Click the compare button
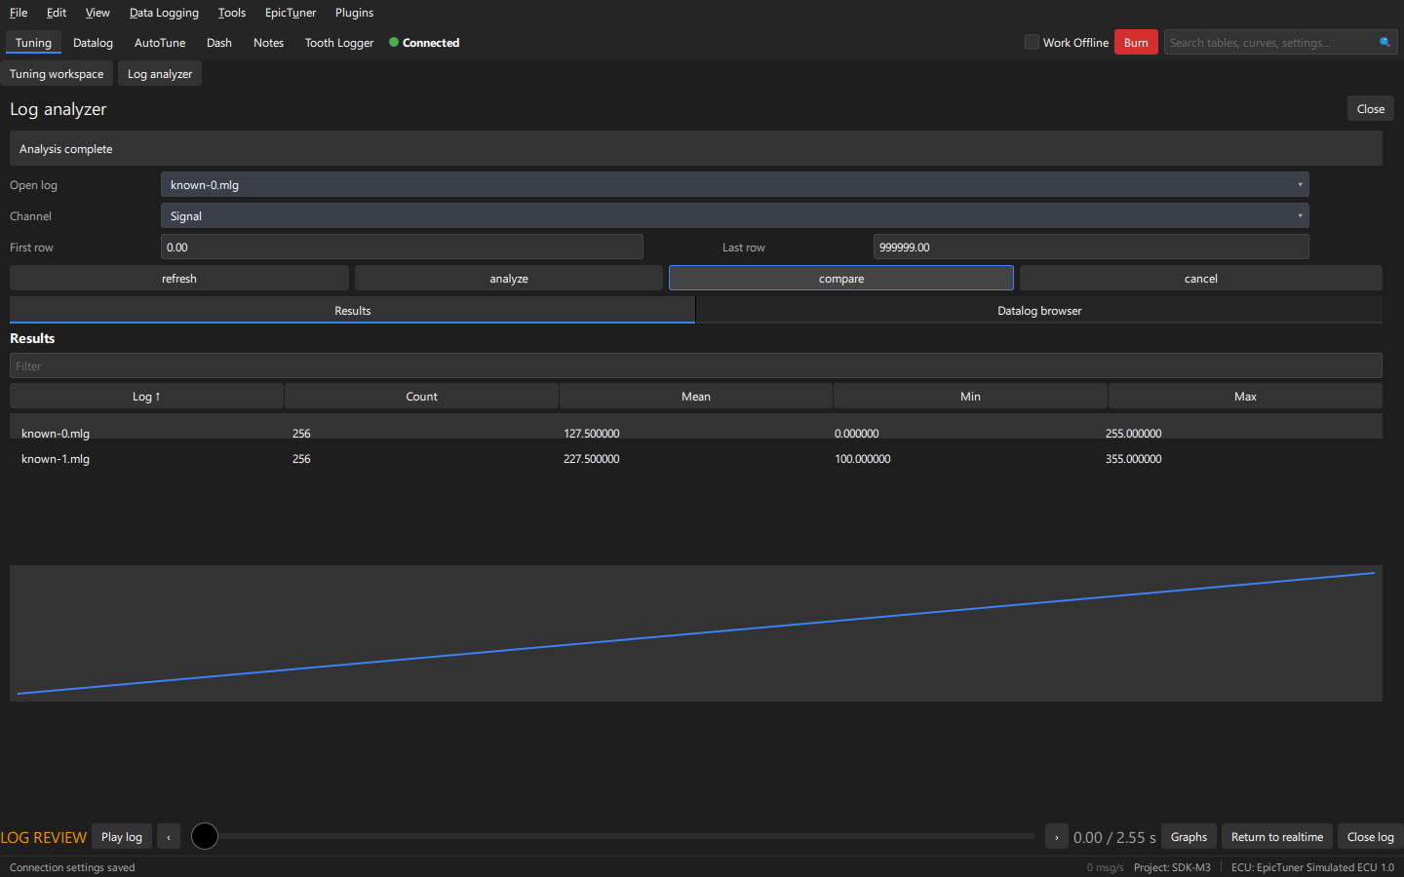Viewport: 1404px width, 877px height. [841, 279]
